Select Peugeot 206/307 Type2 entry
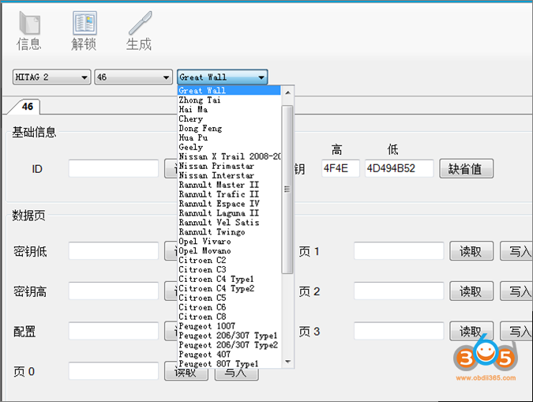 pyautogui.click(x=229, y=345)
